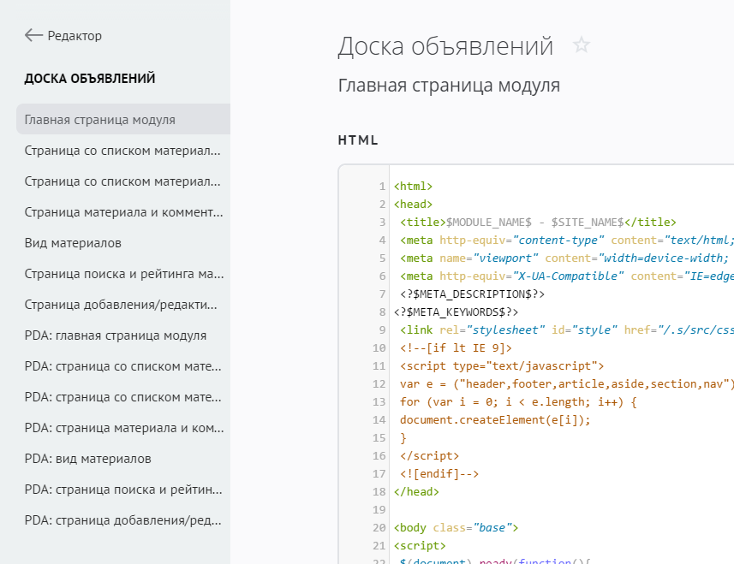
Task: Select PDA: вид материалов template
Action: tap(88, 459)
